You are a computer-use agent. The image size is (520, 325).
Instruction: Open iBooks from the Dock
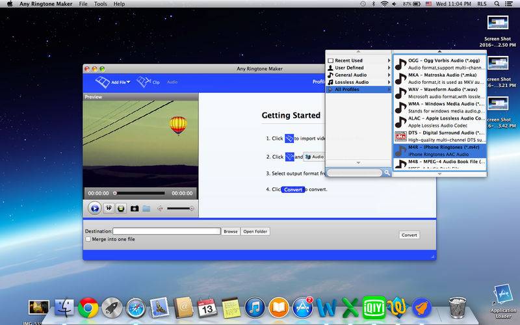(279, 307)
